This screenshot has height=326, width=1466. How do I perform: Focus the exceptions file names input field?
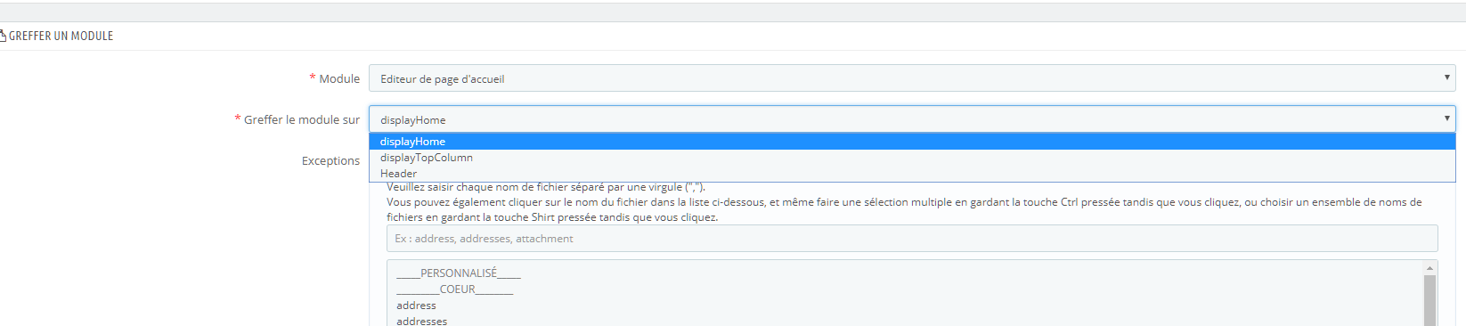tap(912, 238)
